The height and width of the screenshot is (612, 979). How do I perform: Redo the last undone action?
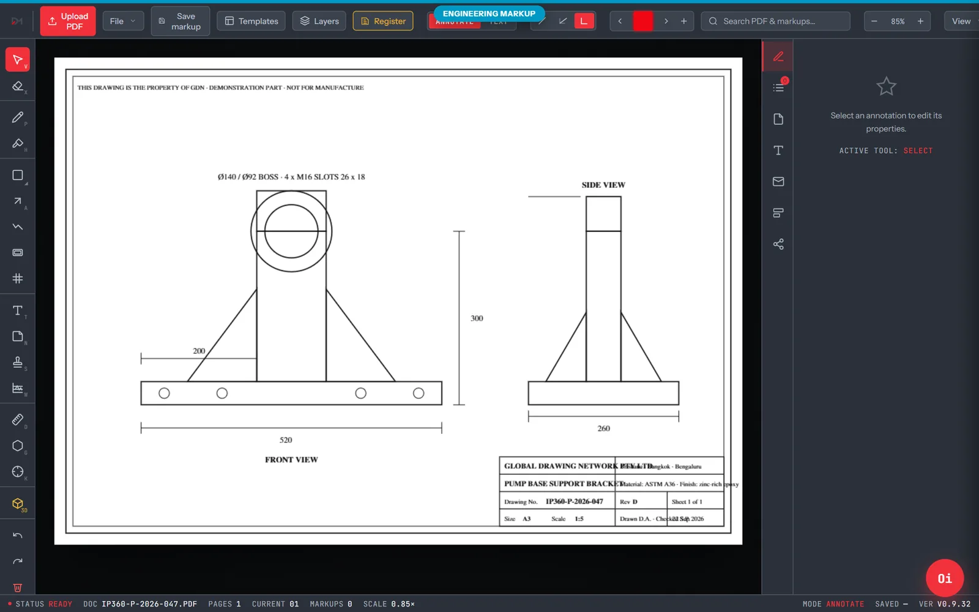18,561
